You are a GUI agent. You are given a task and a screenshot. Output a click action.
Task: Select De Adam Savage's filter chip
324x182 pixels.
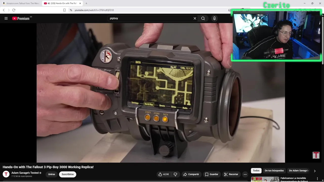[x=299, y=171]
